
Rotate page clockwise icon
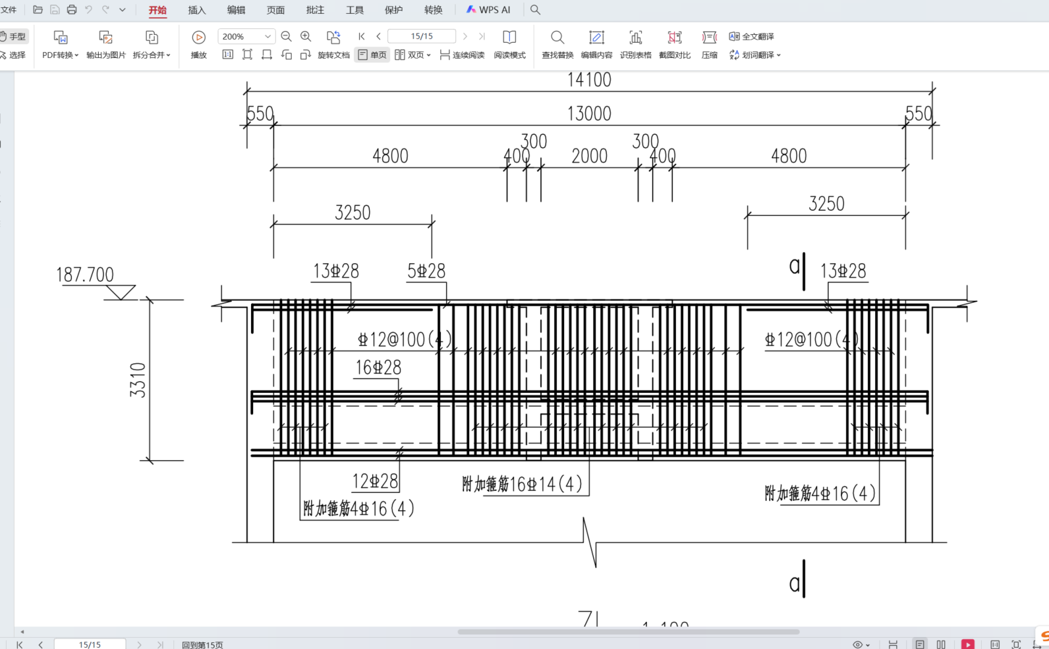click(305, 55)
